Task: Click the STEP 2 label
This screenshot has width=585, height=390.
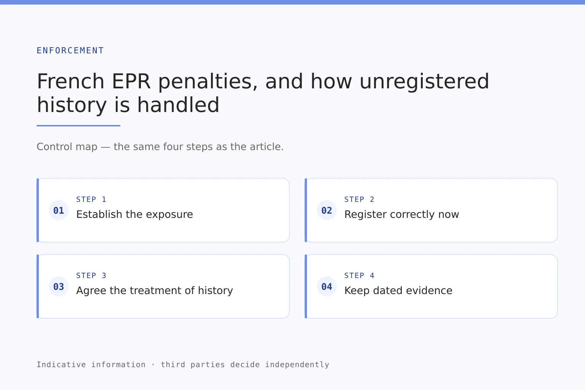Action: 360,199
